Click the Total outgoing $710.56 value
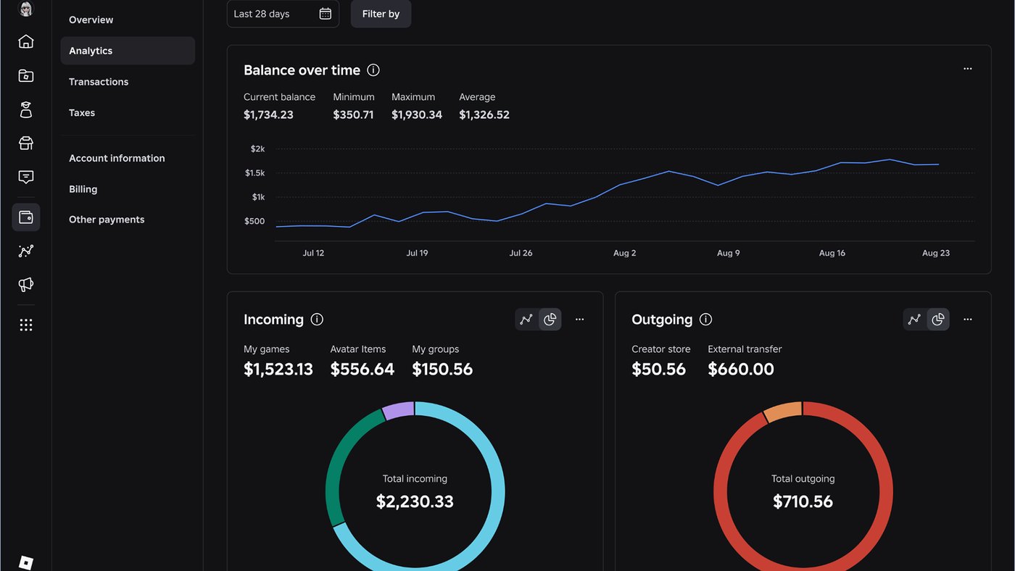 pos(803,501)
